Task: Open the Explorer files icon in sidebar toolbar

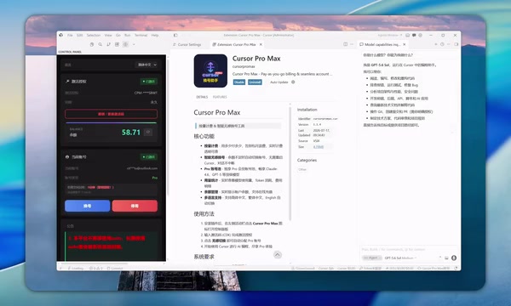Action: pyautogui.click(x=92, y=44)
